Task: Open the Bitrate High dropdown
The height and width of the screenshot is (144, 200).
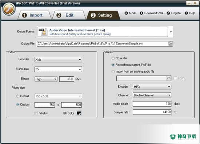Action: 46,79
